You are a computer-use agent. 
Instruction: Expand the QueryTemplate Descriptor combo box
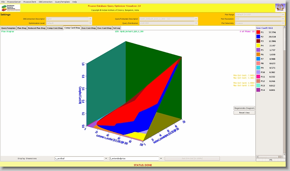(195, 19)
